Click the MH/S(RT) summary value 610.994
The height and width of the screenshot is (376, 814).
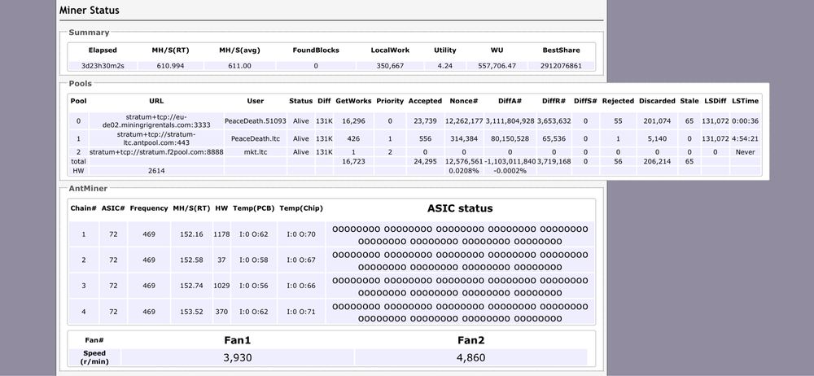pyautogui.click(x=170, y=66)
